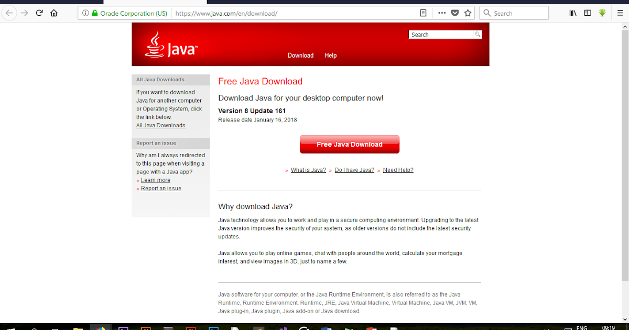This screenshot has height=330, width=629.
Task: Click the reload page icon
Action: tap(39, 13)
